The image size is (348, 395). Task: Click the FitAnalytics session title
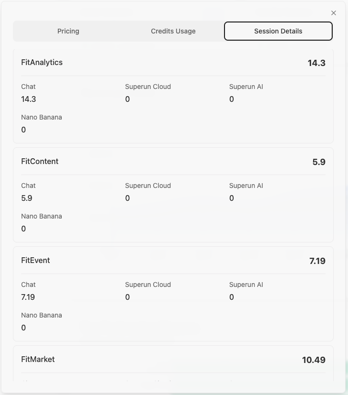click(x=42, y=63)
